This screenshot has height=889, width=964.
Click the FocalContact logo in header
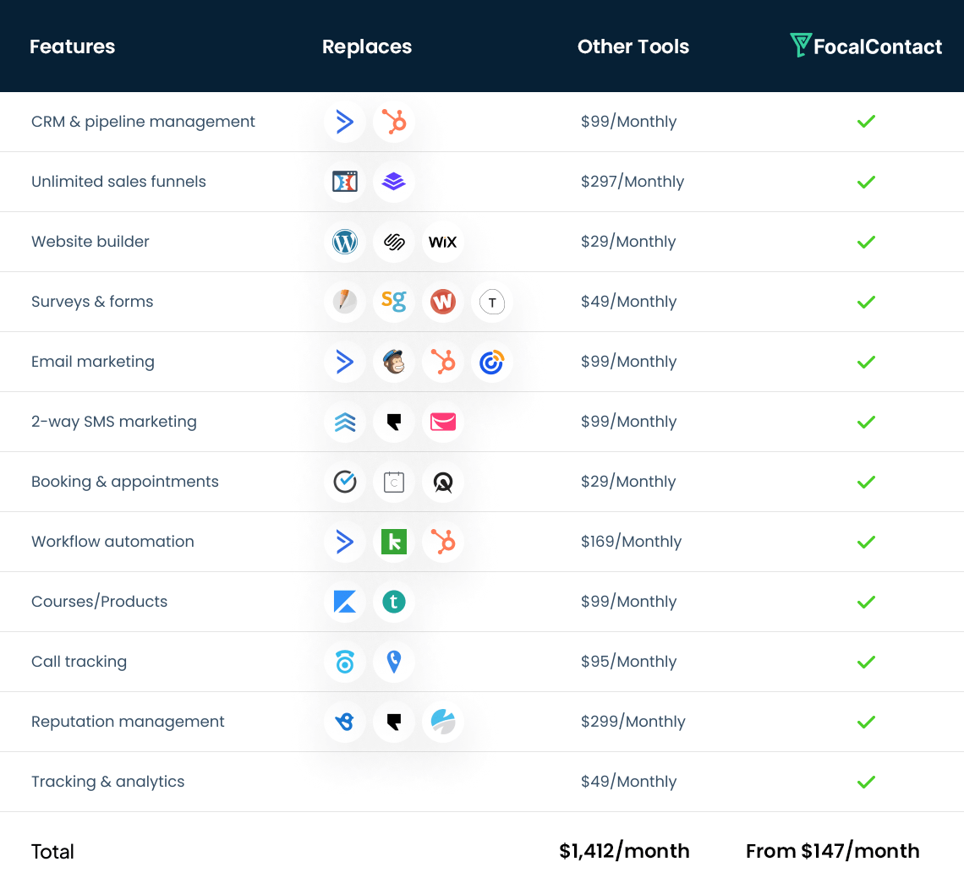click(x=866, y=46)
